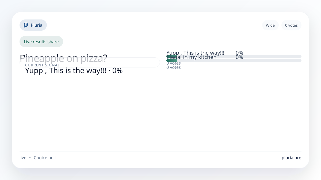This screenshot has height=180, width=321.
Task: Click the "Choice poll" footer label
Action: 45,158
